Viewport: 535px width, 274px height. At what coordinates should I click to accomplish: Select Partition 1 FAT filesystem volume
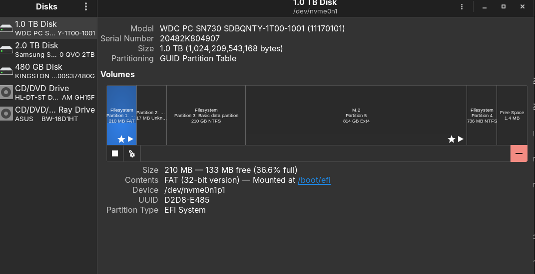121,115
